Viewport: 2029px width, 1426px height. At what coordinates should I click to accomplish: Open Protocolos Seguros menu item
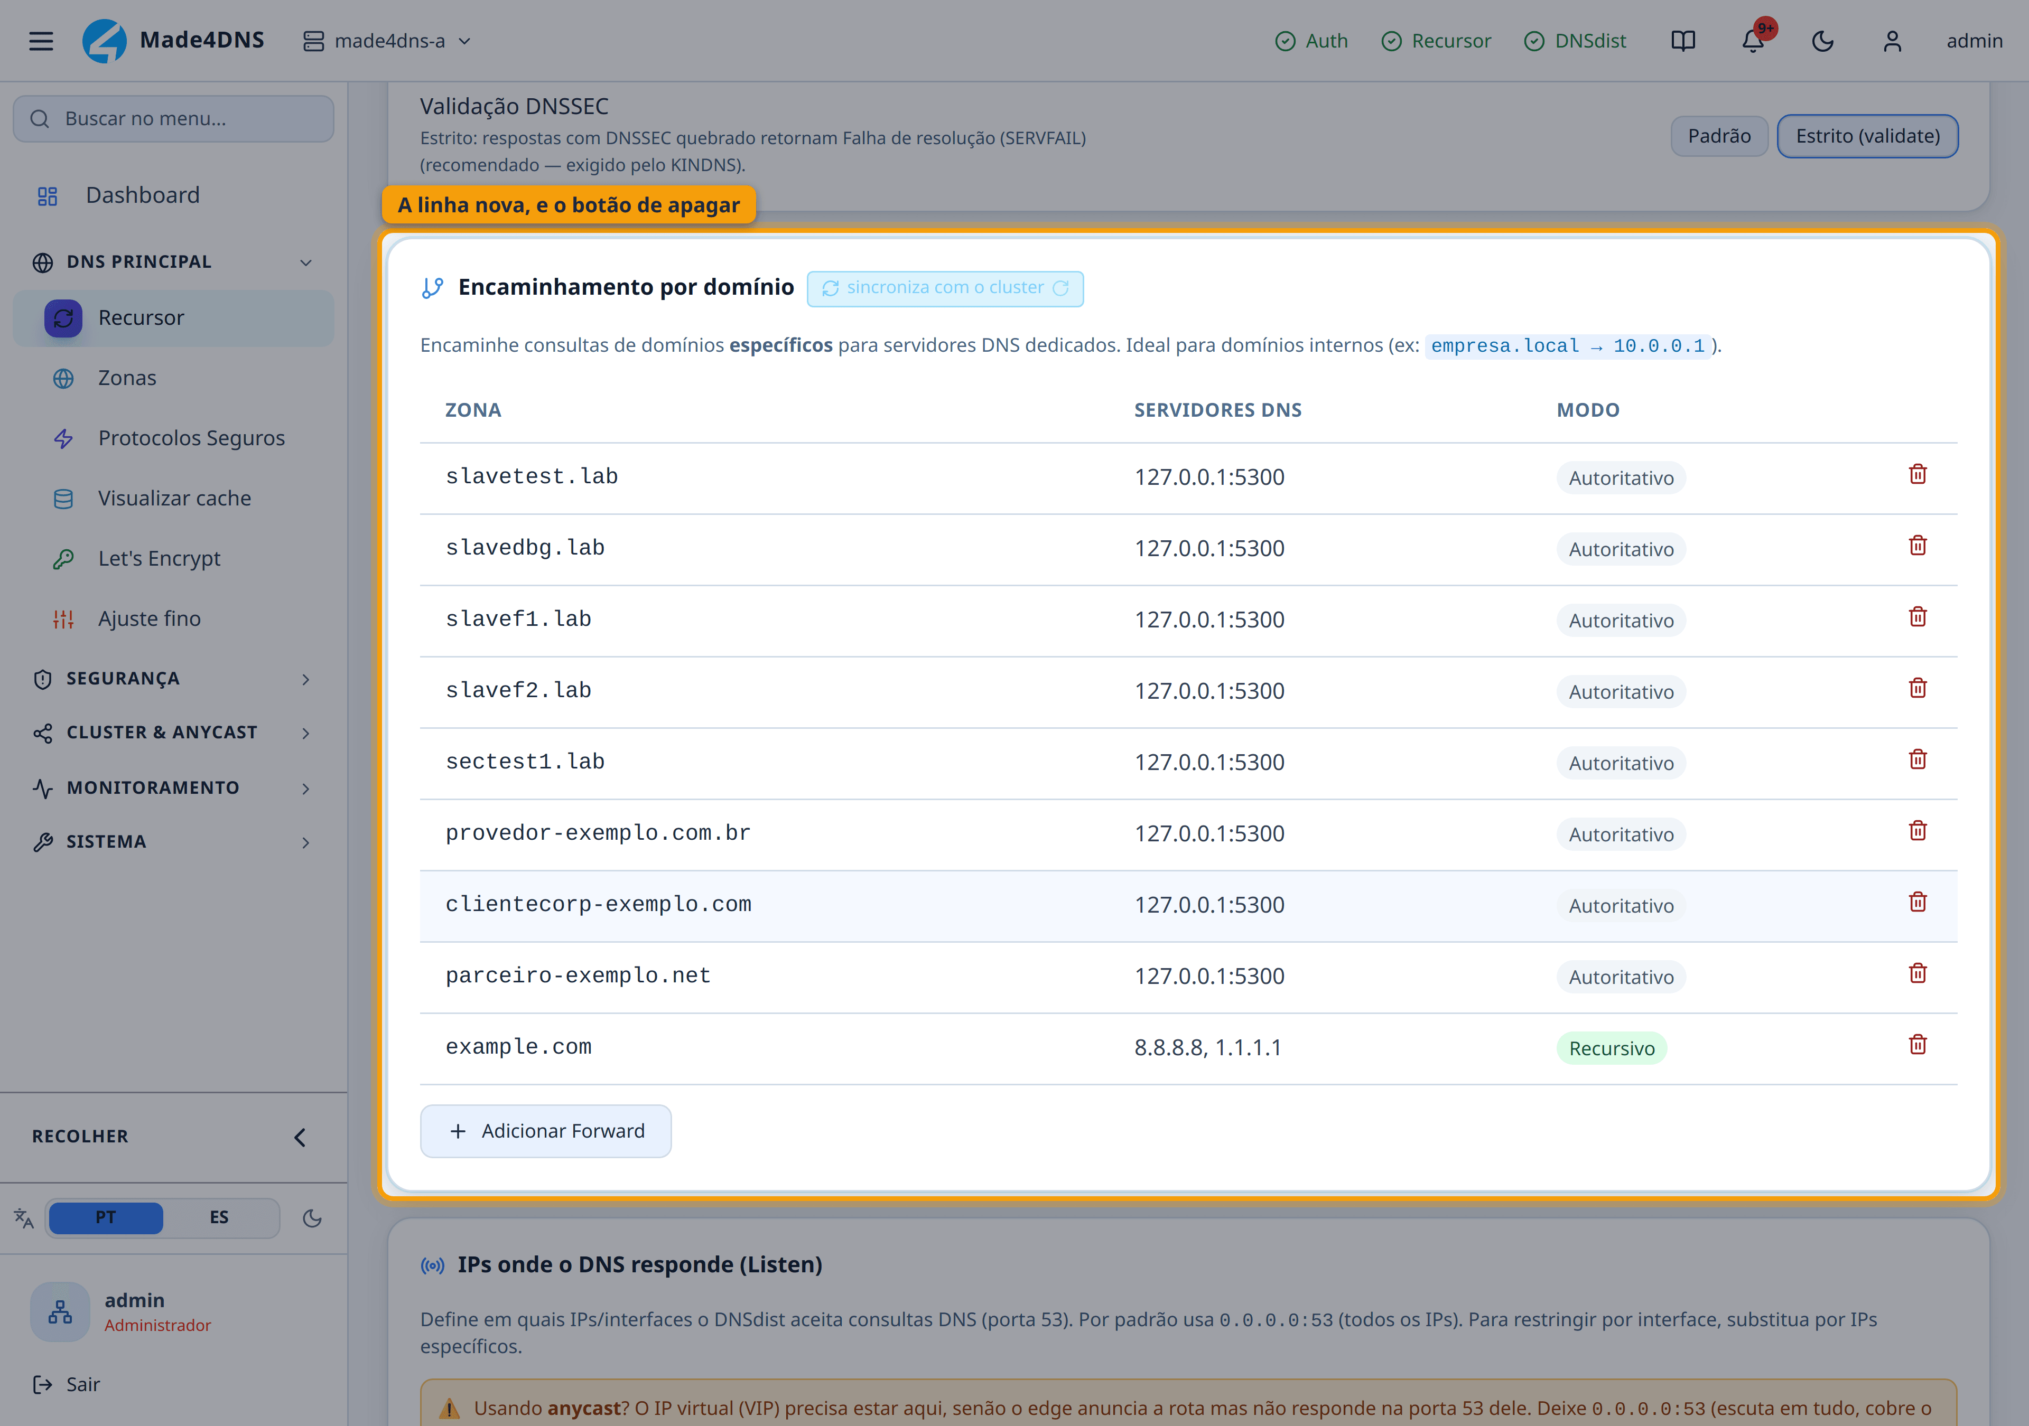point(173,438)
